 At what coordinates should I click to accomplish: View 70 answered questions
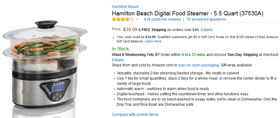click(x=206, y=19)
